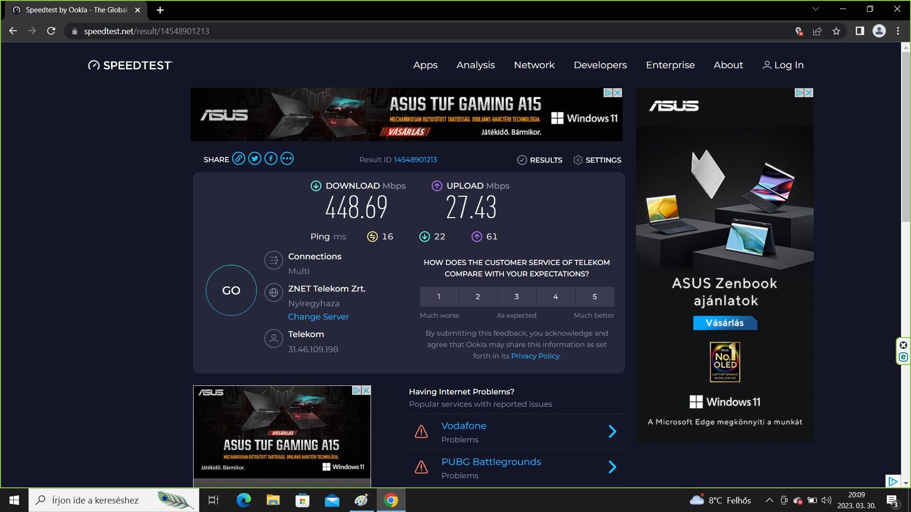
Task: Close the right ASUS Zenbook ad
Action: point(809,93)
